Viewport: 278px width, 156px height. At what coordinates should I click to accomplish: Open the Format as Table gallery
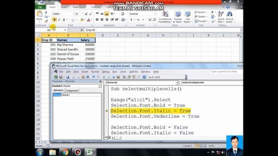(178, 17)
